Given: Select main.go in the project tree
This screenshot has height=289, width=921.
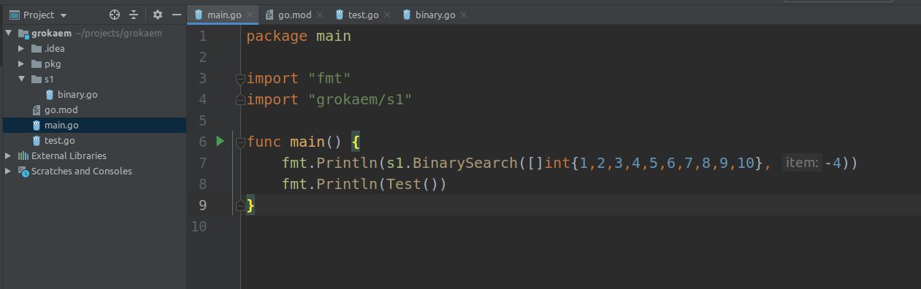Looking at the screenshot, I should [x=61, y=126].
